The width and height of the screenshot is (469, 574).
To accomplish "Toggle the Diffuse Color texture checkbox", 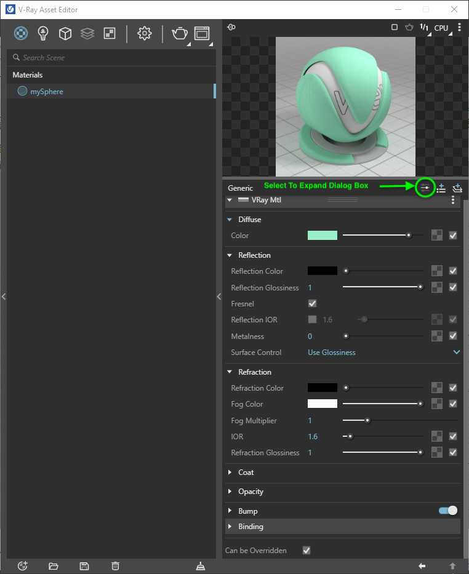I will pos(453,236).
